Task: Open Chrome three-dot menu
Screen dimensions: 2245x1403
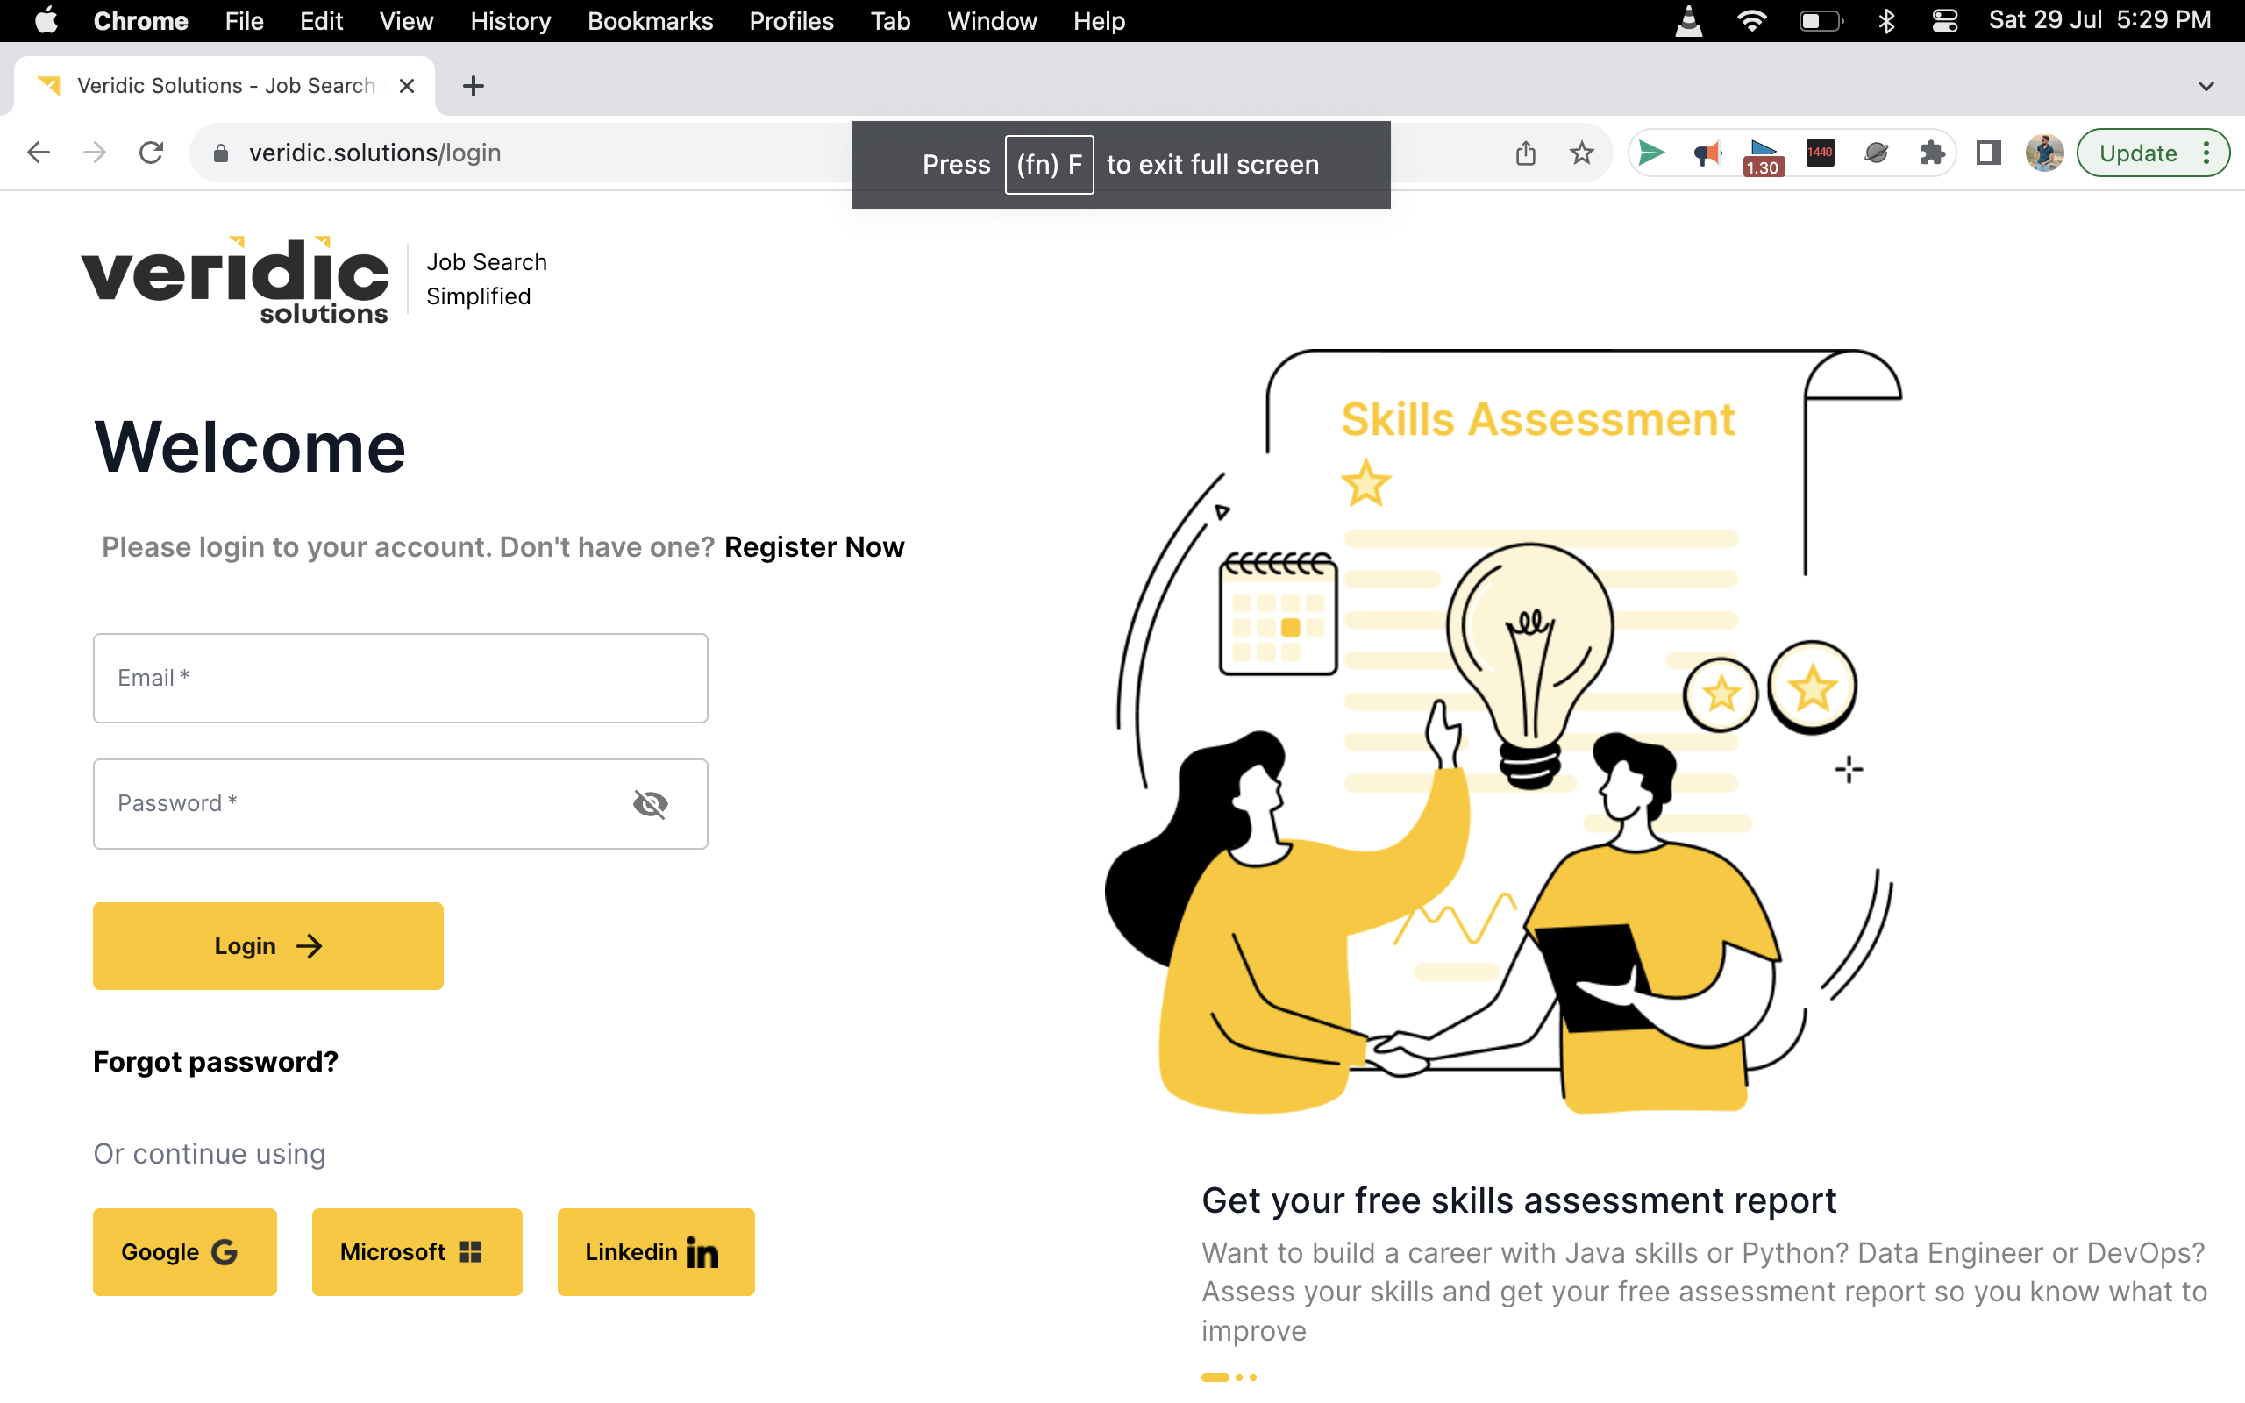Action: tap(2207, 153)
